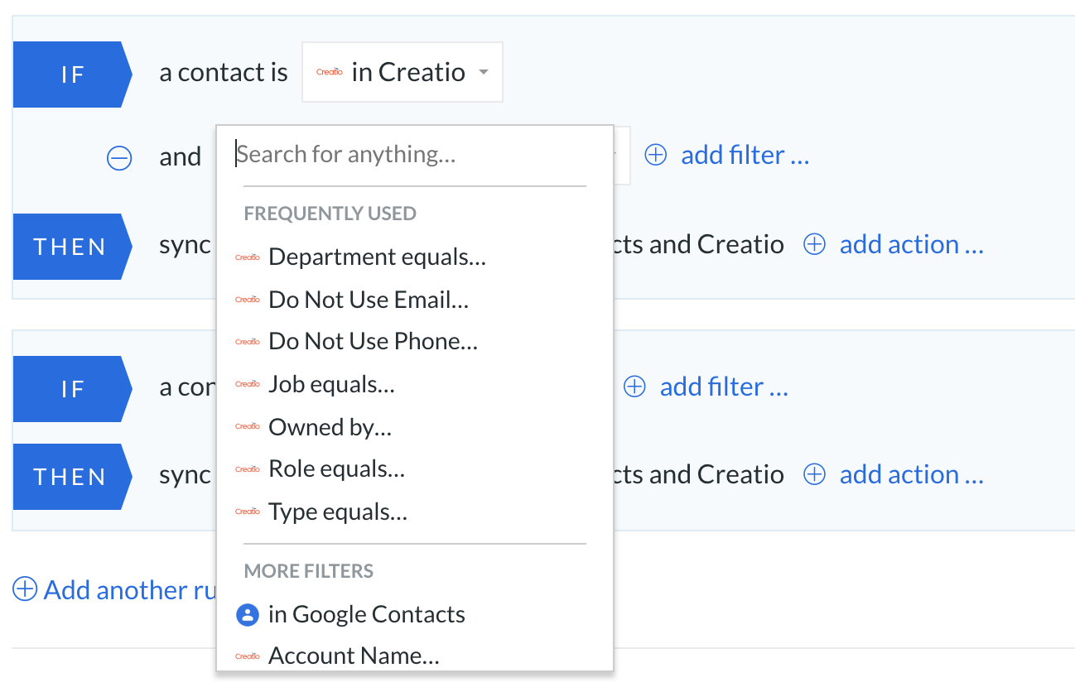Click the second THEN label
1075x687 pixels.
click(73, 477)
